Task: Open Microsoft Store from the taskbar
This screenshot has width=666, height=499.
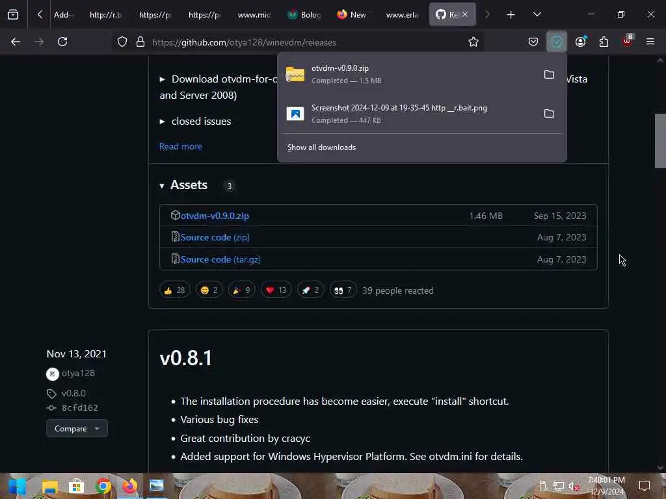Action: (77, 486)
